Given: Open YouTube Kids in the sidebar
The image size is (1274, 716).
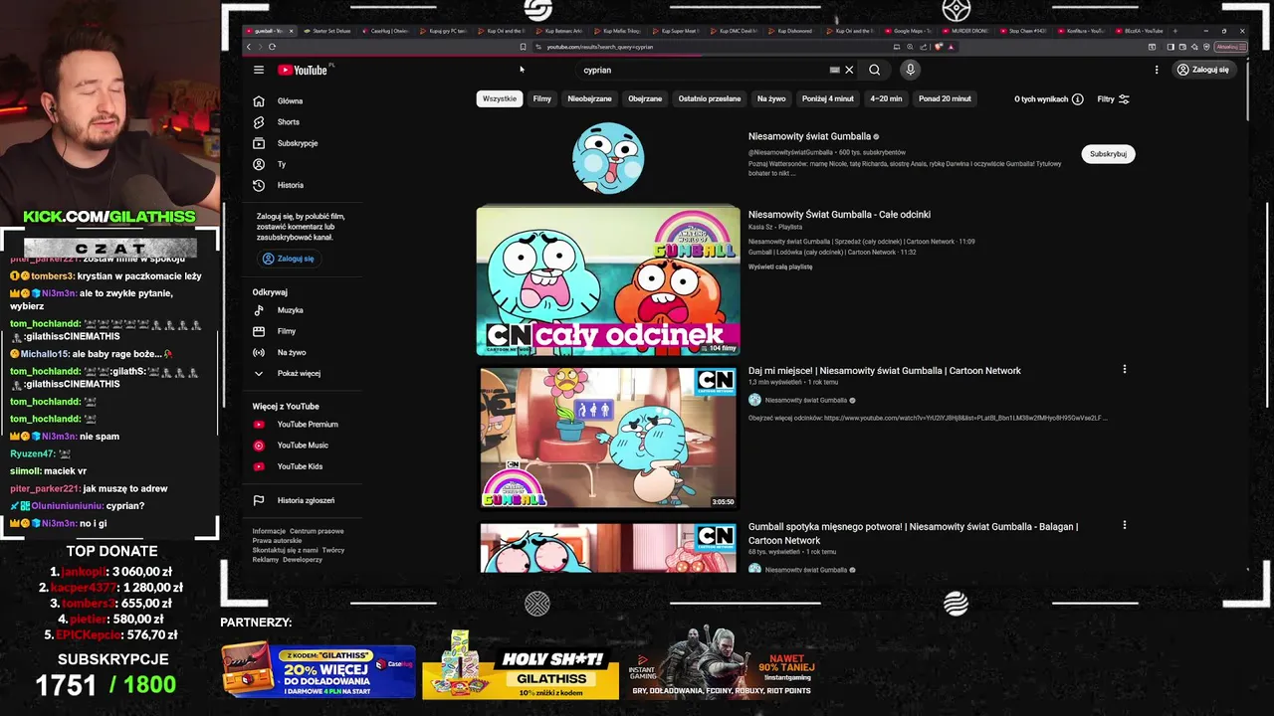Looking at the screenshot, I should tap(300, 466).
